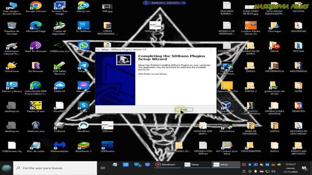Viewport: 312px width, 175px height.
Task: Select the Skype desktop icon
Action: [83, 107]
